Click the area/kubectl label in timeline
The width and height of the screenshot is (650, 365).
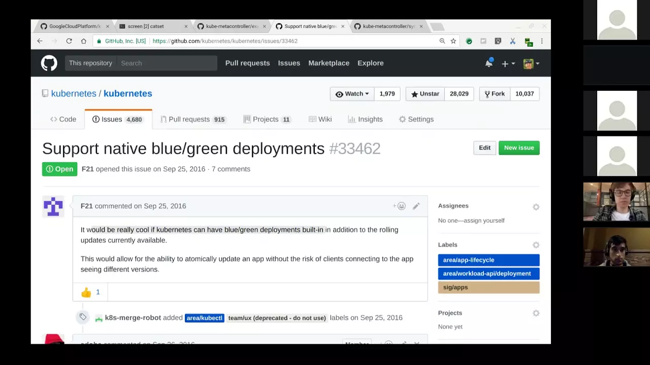tap(204, 318)
